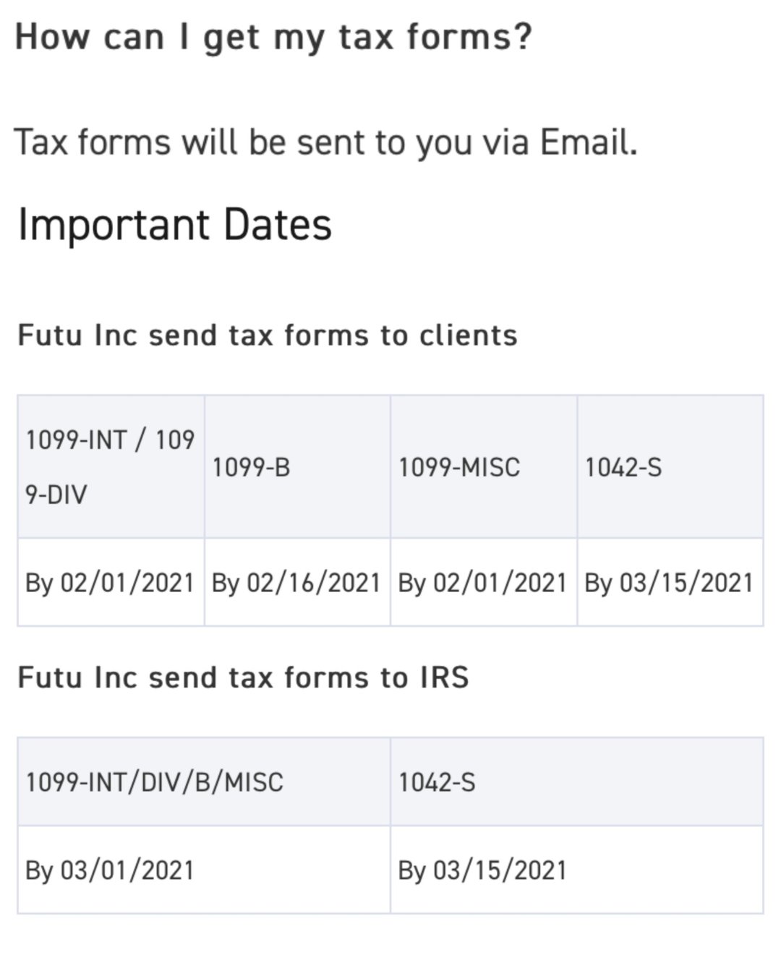781x976 pixels.
Task: Click the date cell under 1099-MISC
Action: coord(482,583)
